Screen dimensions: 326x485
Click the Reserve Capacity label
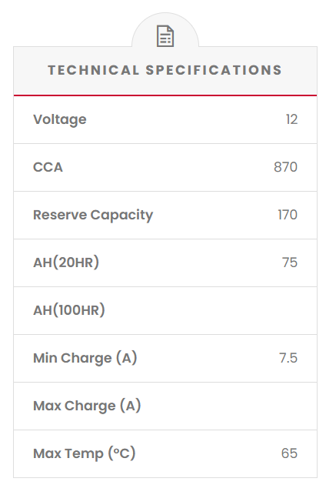(93, 215)
